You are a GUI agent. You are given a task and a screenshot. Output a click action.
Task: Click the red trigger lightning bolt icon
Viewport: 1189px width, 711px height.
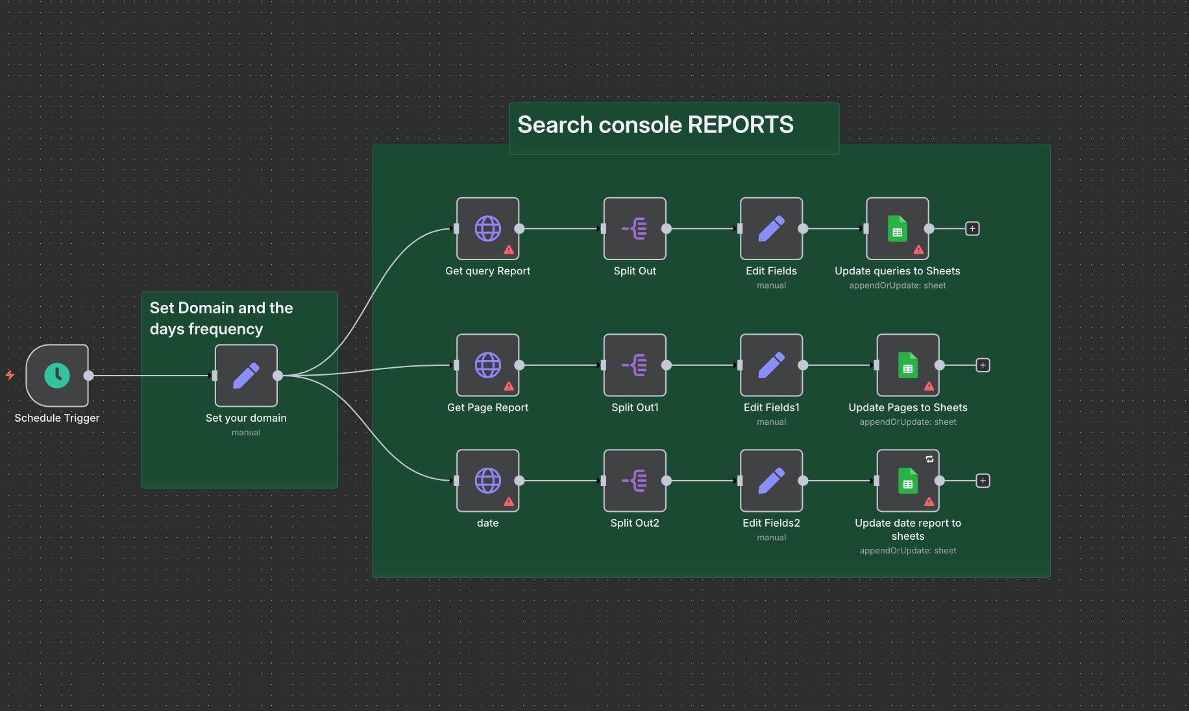click(10, 375)
